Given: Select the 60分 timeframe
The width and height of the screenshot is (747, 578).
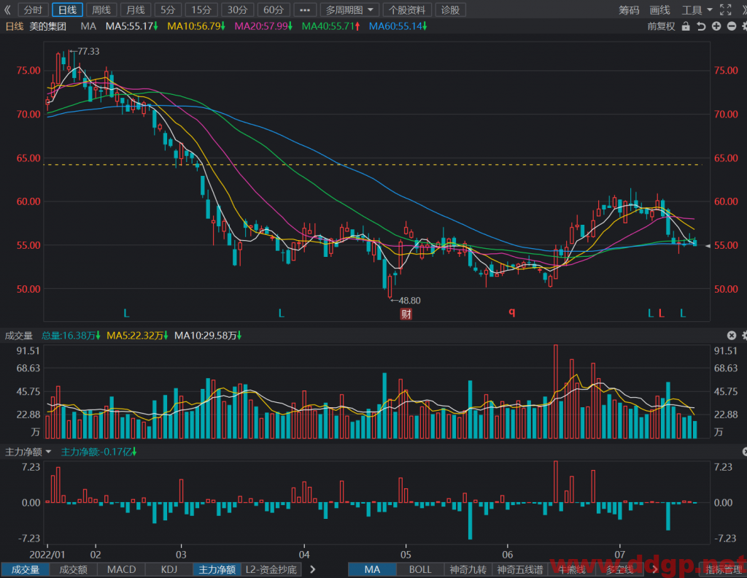Looking at the screenshot, I should coord(274,10).
